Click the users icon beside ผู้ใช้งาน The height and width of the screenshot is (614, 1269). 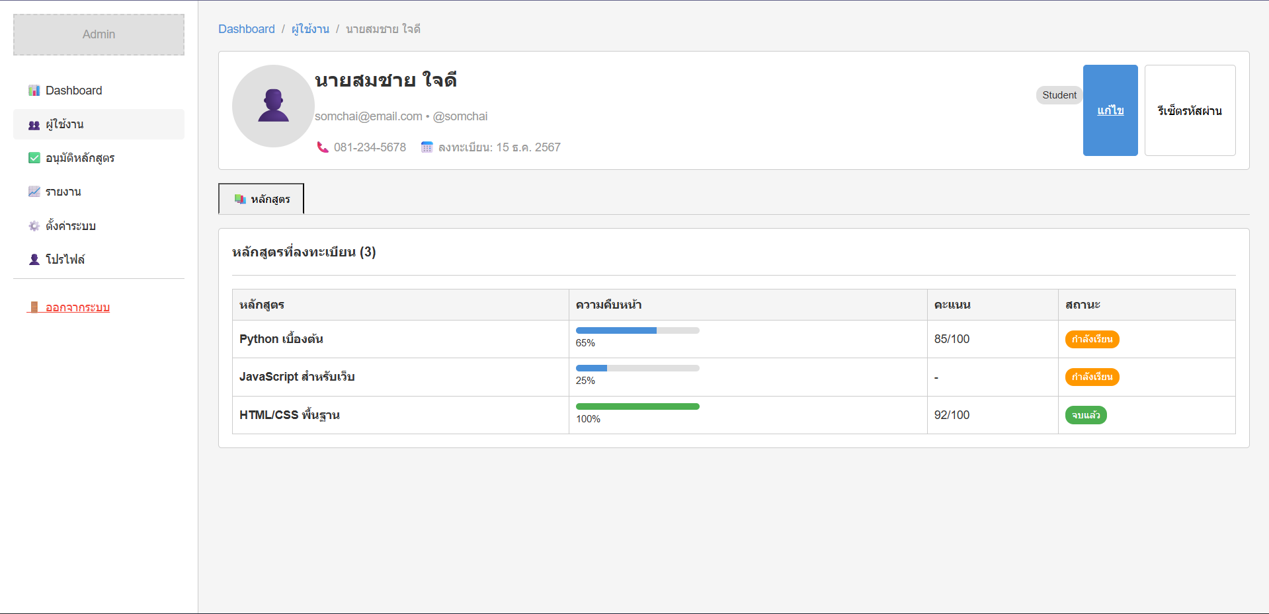(x=34, y=125)
